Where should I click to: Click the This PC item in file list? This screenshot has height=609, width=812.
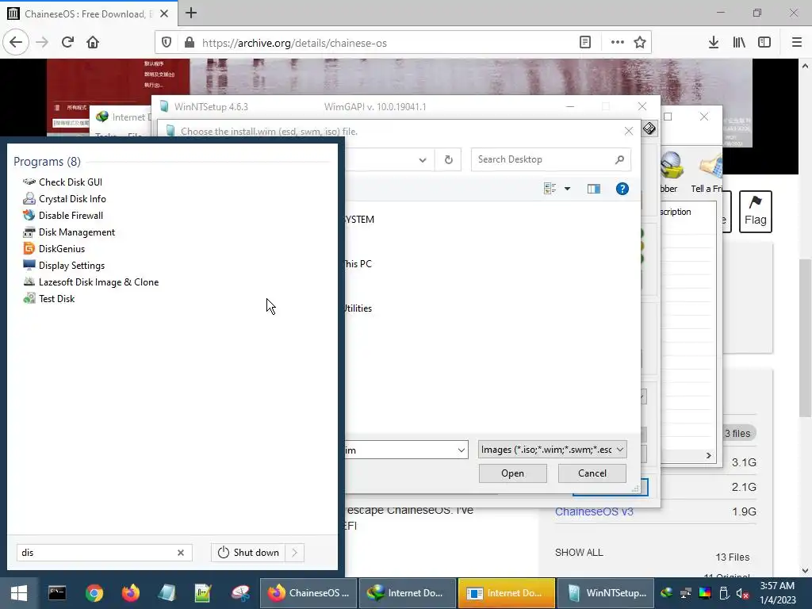pyautogui.click(x=358, y=264)
